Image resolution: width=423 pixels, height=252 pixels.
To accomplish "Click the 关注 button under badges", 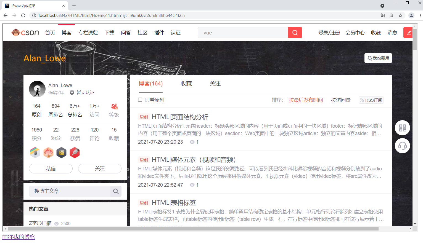I will coord(100,168).
